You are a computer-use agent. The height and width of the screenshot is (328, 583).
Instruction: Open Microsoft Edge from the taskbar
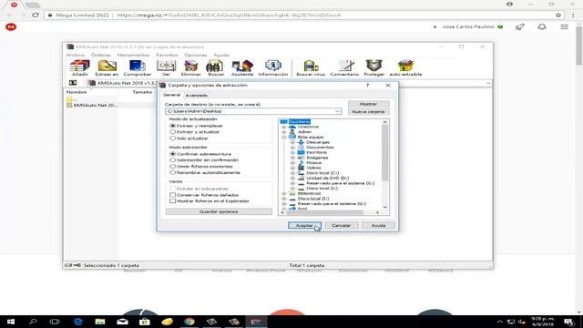click(77, 322)
